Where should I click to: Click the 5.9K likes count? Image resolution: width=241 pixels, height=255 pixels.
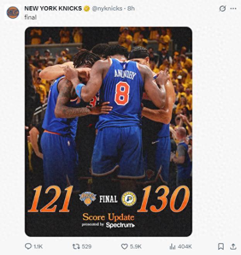136,246
